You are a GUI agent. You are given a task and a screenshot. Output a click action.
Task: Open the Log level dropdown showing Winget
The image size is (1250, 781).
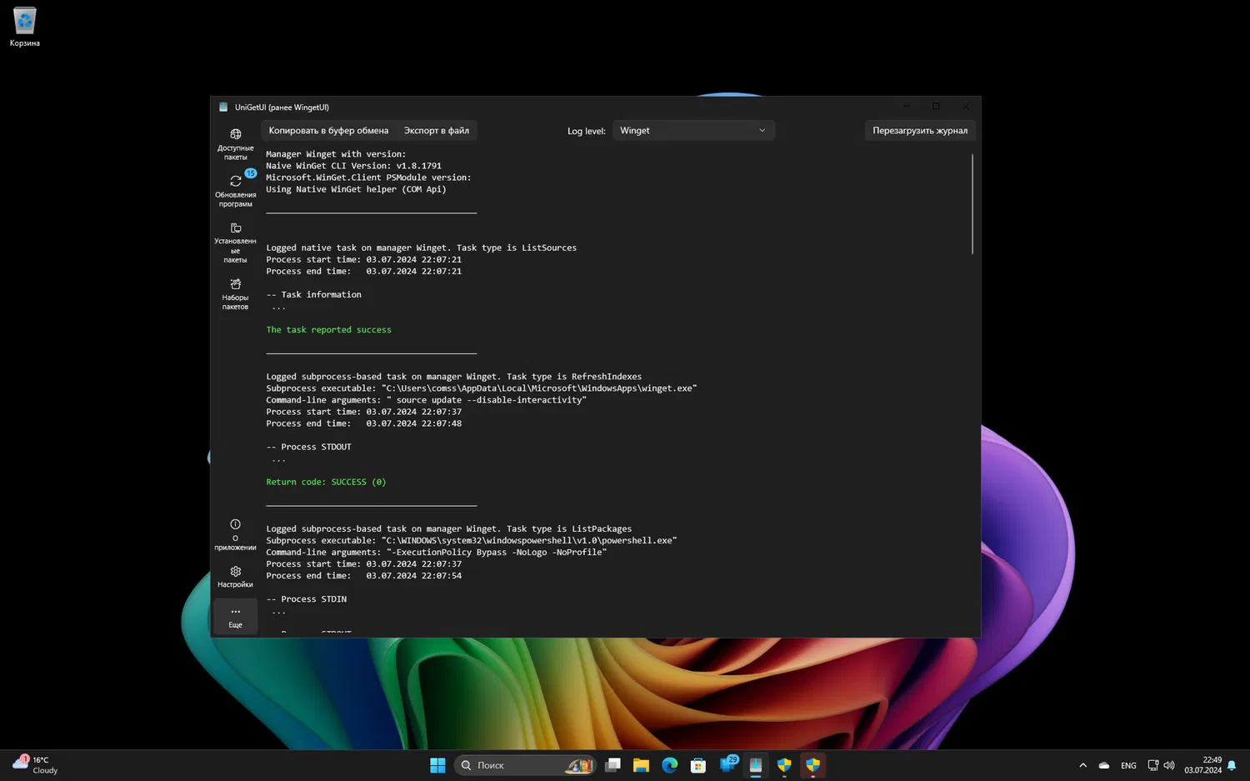click(x=693, y=131)
